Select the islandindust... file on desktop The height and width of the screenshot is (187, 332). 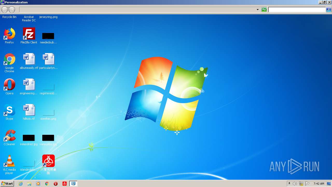(29, 163)
